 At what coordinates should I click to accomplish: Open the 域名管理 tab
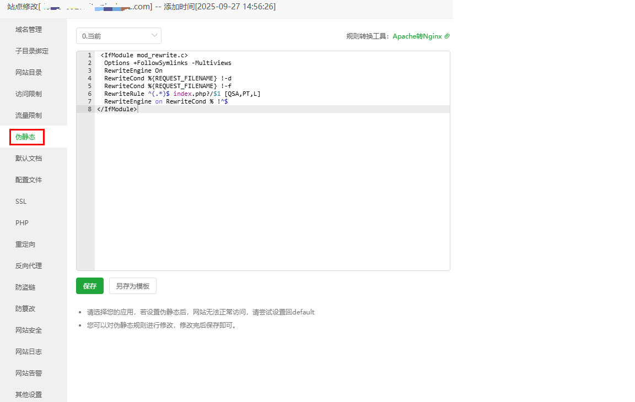[29, 30]
